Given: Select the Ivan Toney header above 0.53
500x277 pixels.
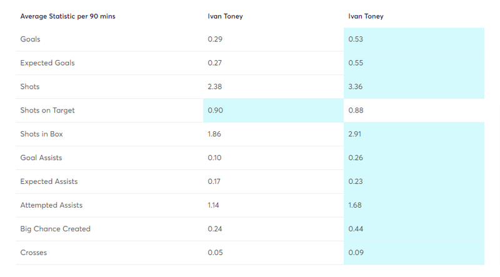Looking at the screenshot, I should coord(366,16).
